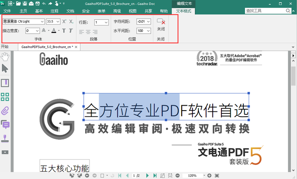Open the 安全 ribbon tab

pyautogui.click(x=86, y=11)
